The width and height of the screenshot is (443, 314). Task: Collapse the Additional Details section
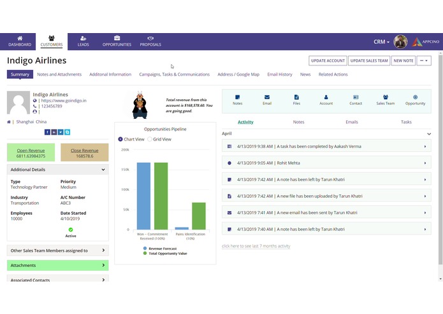click(57, 170)
